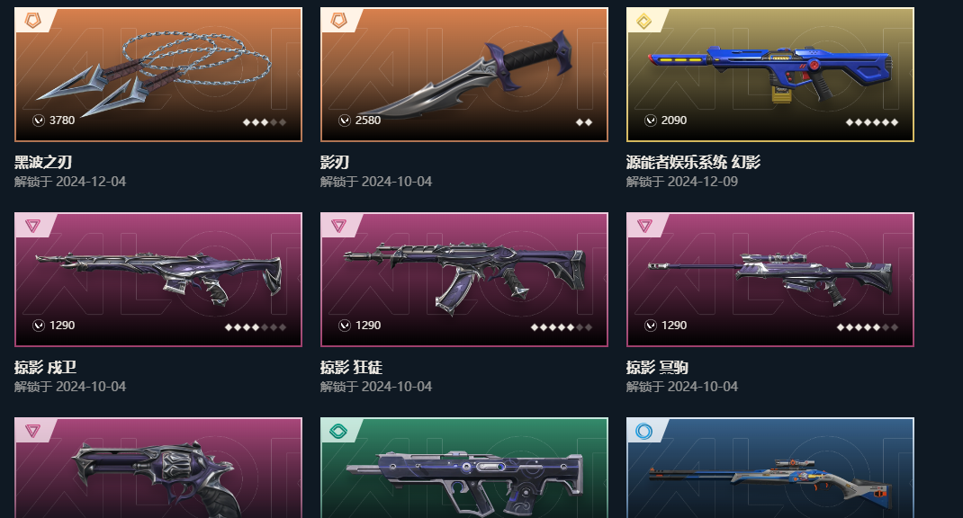Click the 2090 price on the phantom card
This screenshot has height=518, width=963.
[674, 121]
